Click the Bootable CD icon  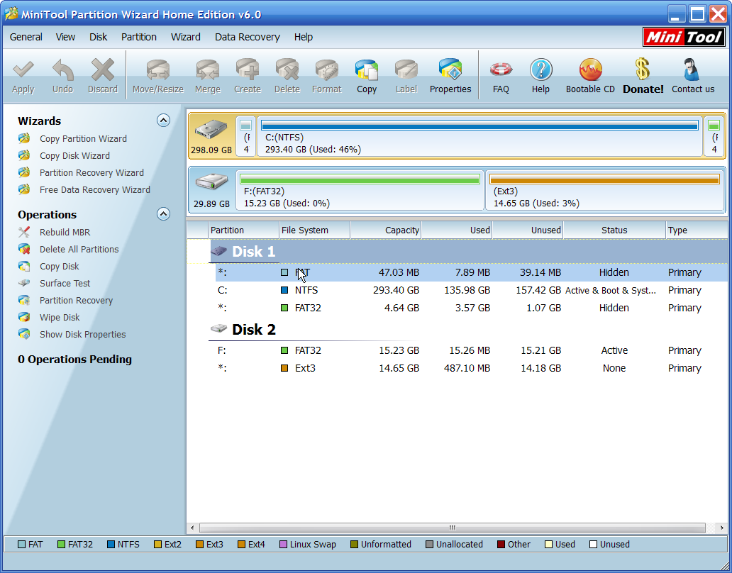tap(591, 77)
